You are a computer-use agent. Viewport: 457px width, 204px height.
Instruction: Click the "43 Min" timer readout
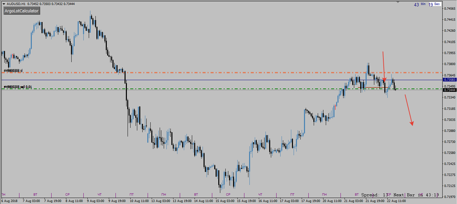coord(420,4)
